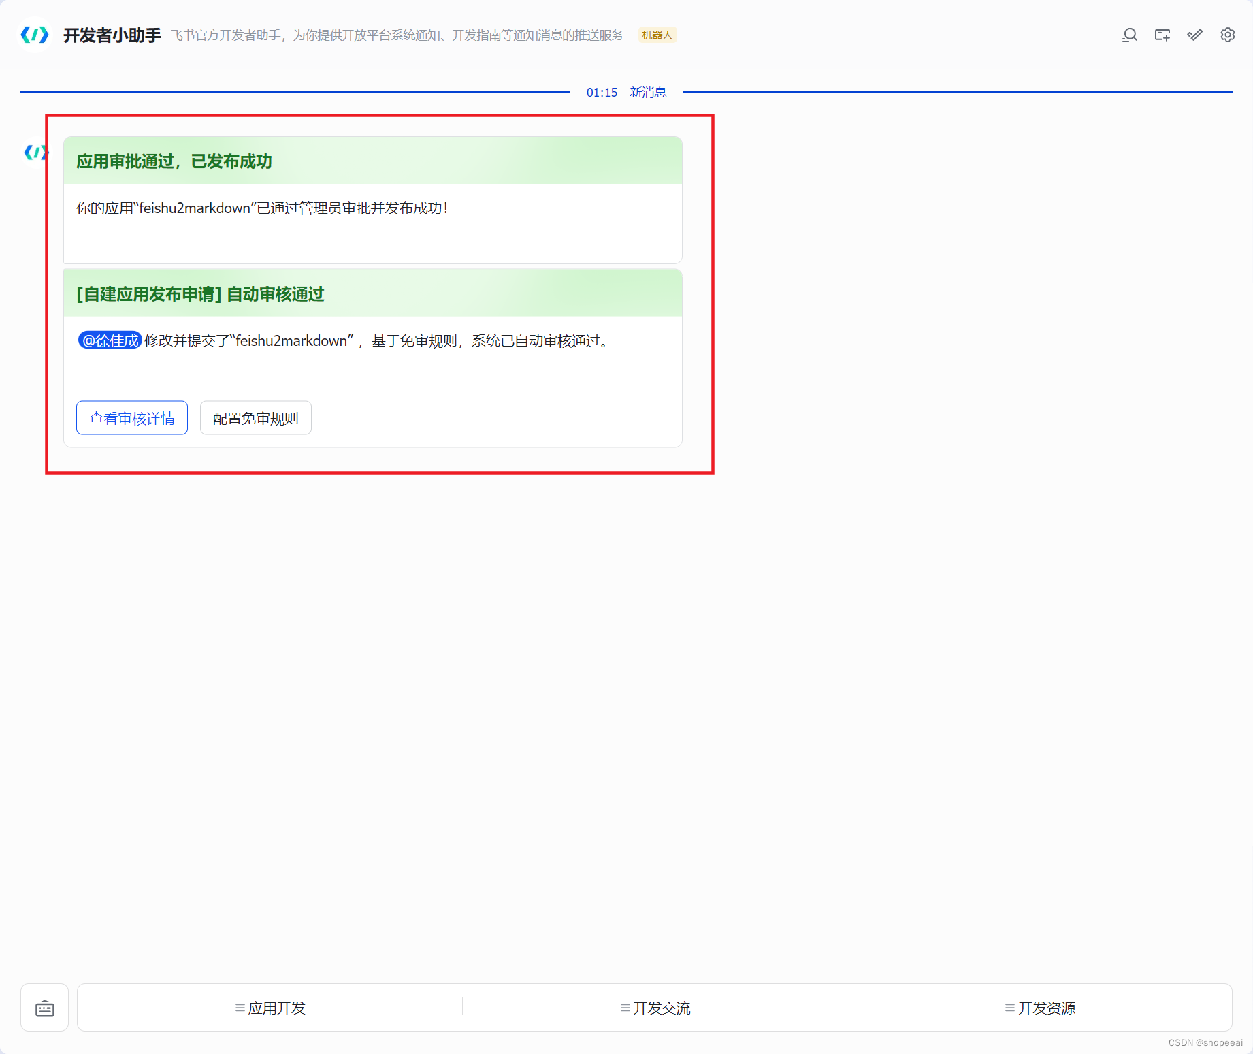Open the 开发资源 menu
The height and width of the screenshot is (1054, 1253).
pos(1040,1008)
